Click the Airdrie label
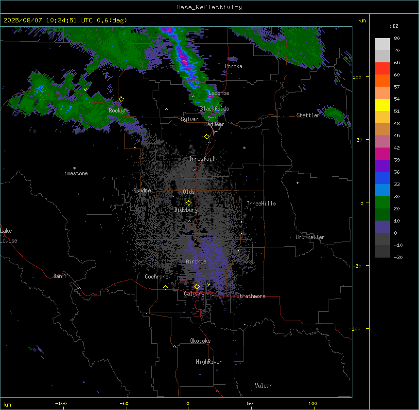 click(196, 261)
